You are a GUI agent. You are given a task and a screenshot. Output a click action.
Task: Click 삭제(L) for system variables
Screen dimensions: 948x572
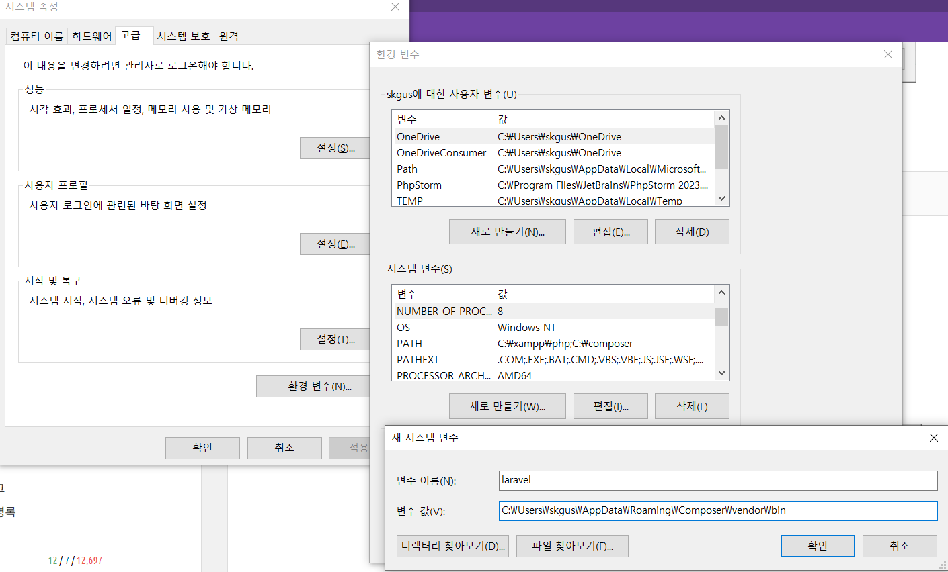pos(692,406)
